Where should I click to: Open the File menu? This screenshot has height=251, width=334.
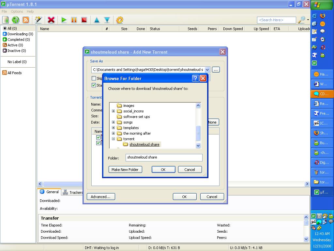click(4, 11)
